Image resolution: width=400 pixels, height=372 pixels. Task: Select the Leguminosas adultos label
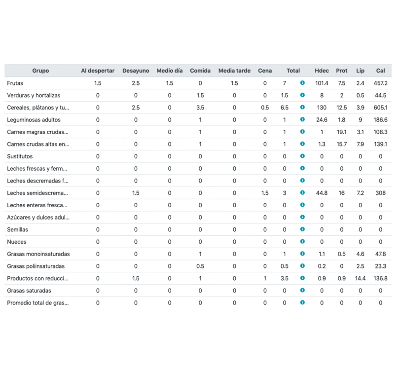pos(34,120)
